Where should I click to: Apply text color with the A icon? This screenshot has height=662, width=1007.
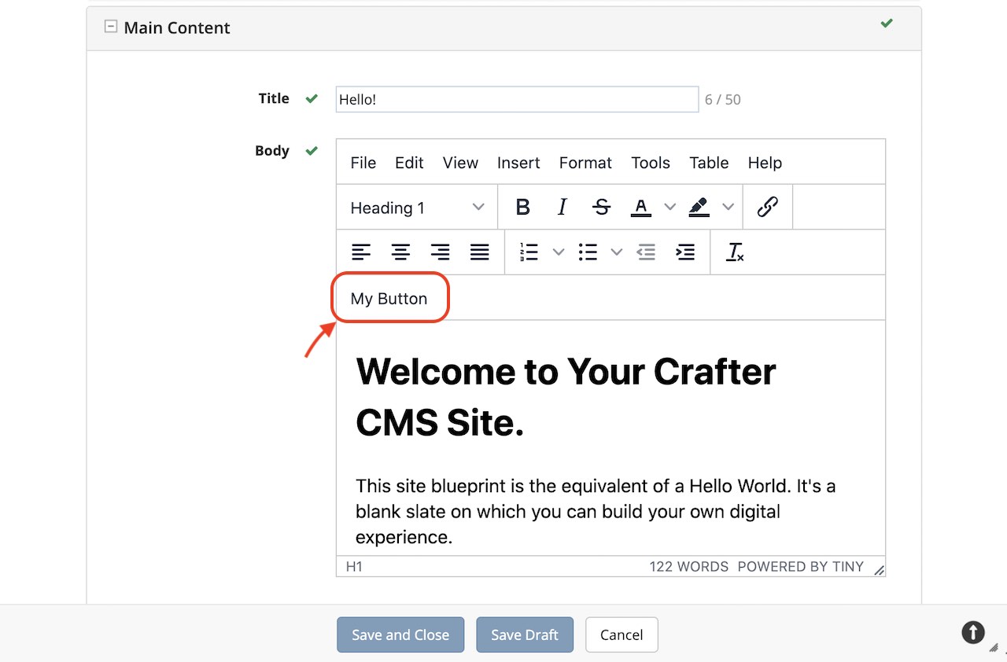(641, 208)
